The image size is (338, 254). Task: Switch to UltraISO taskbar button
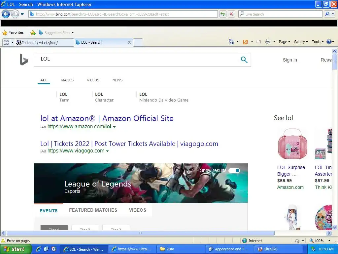tap(279, 249)
